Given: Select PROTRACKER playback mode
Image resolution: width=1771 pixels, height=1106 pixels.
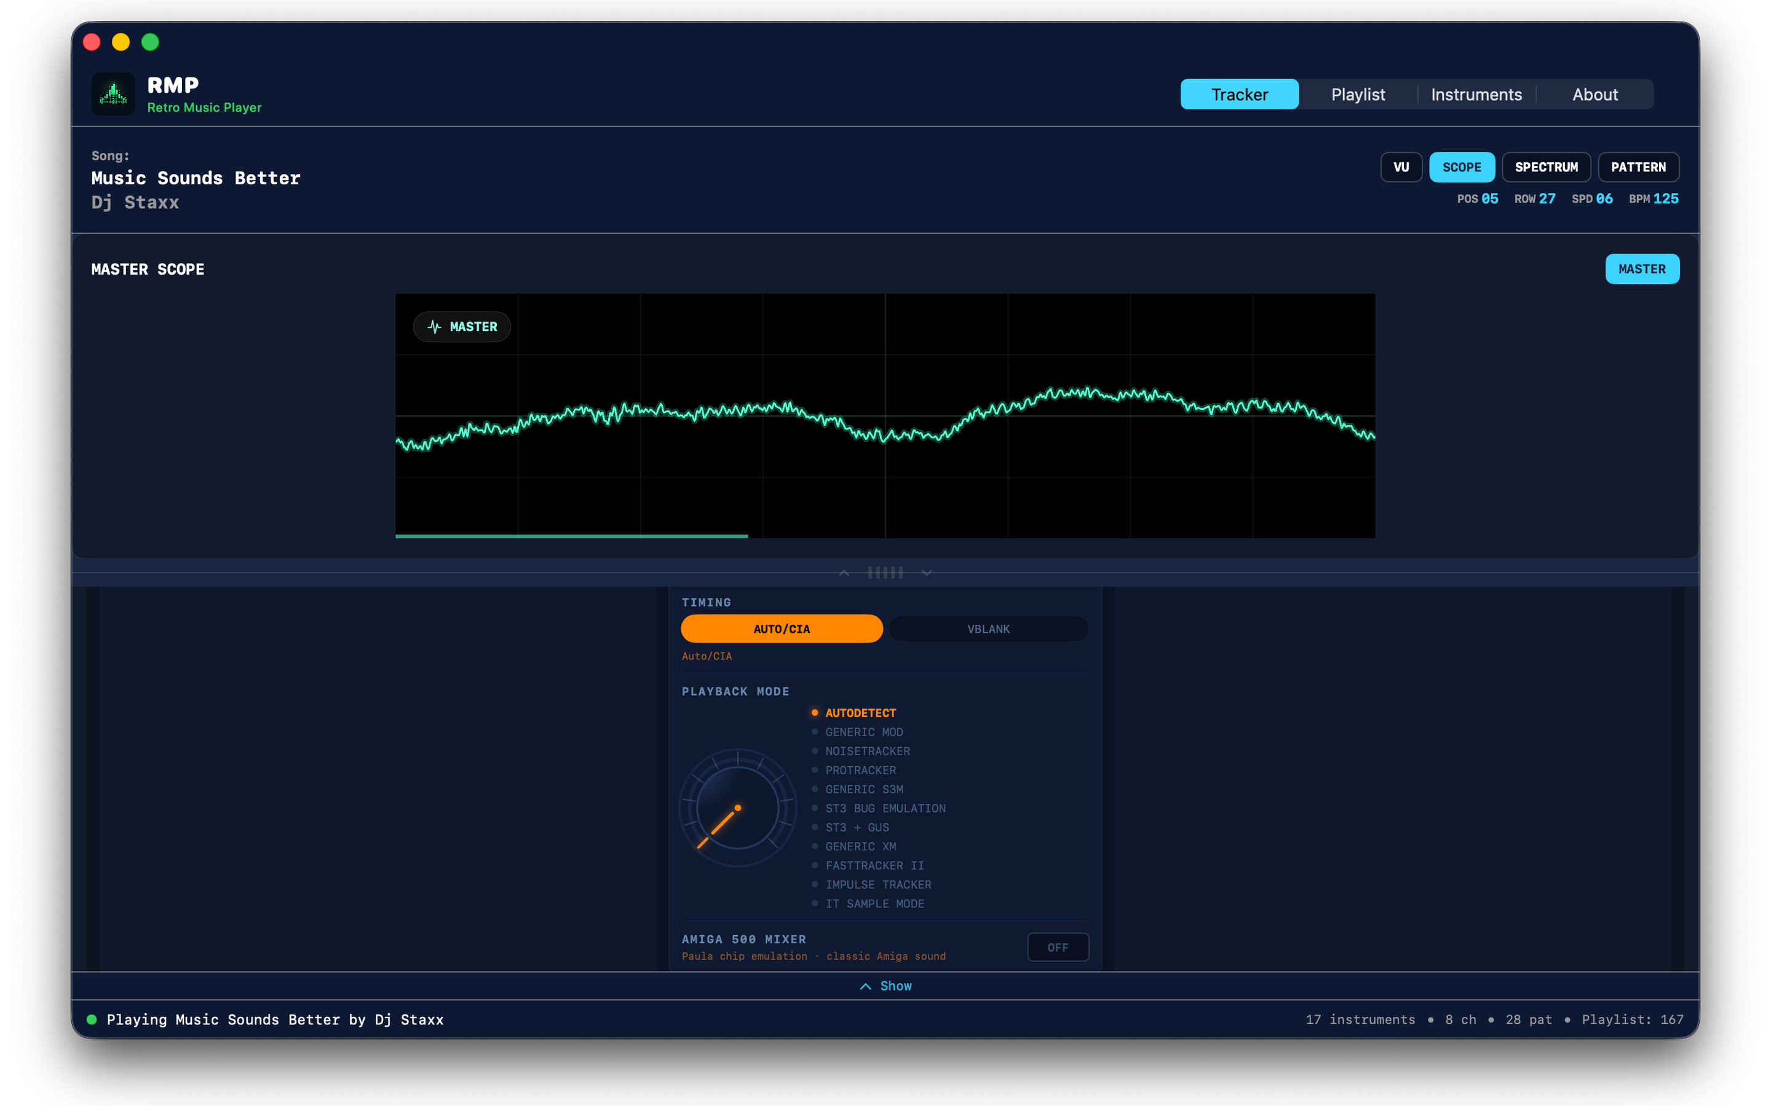Looking at the screenshot, I should (x=854, y=769).
